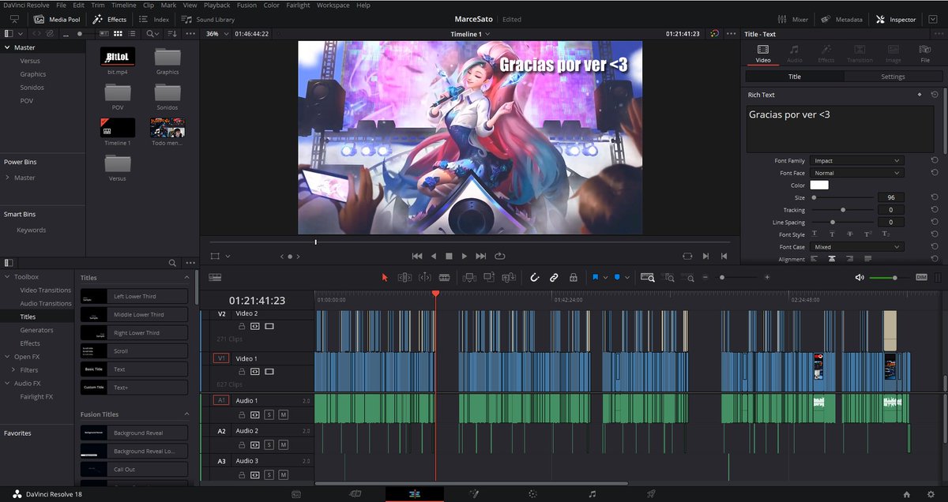Open the Playback menu
This screenshot has height=502, width=948.
click(216, 6)
